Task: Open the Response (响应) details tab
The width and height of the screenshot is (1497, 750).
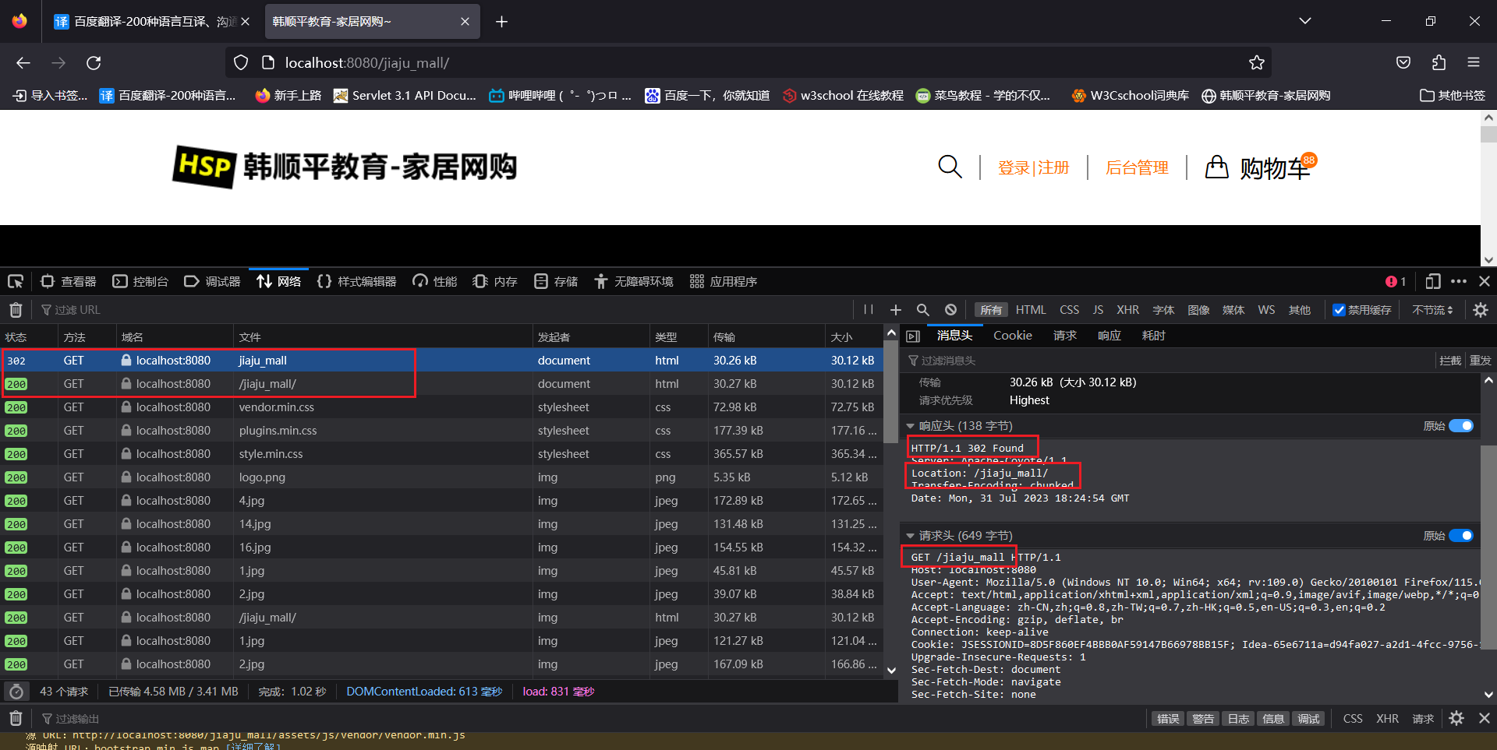Action: point(1109,336)
